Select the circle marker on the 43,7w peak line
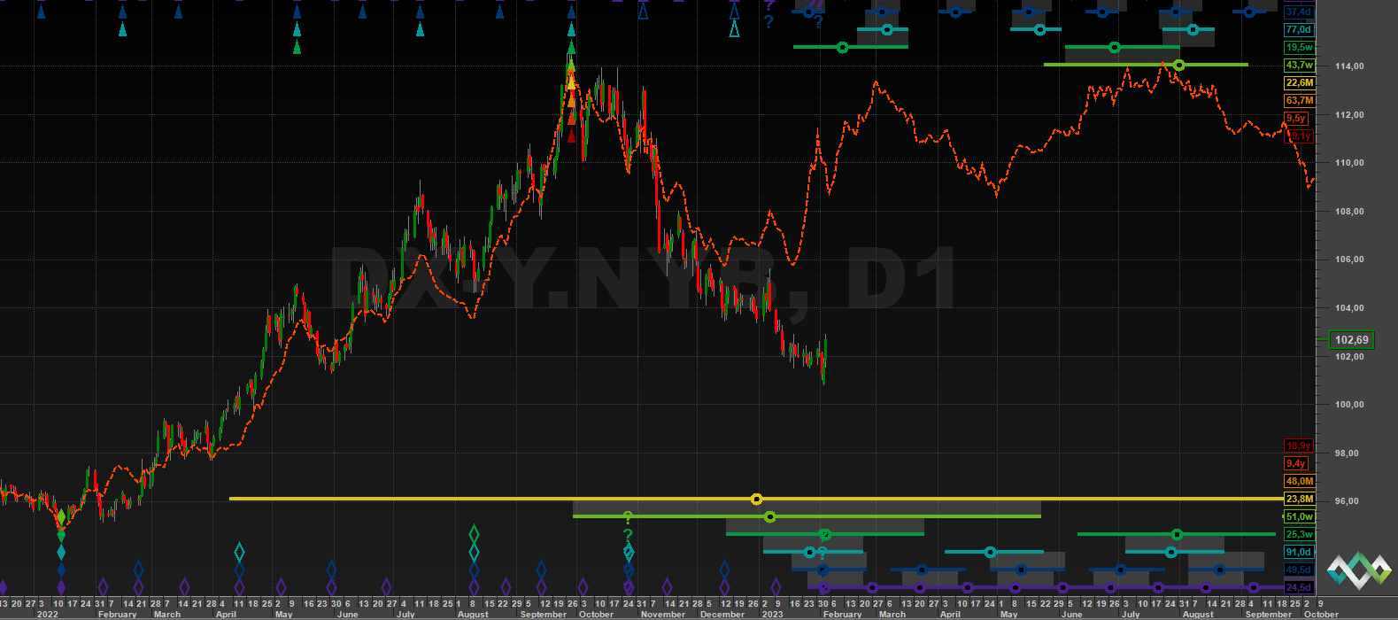The height and width of the screenshot is (620, 1398). [1178, 65]
